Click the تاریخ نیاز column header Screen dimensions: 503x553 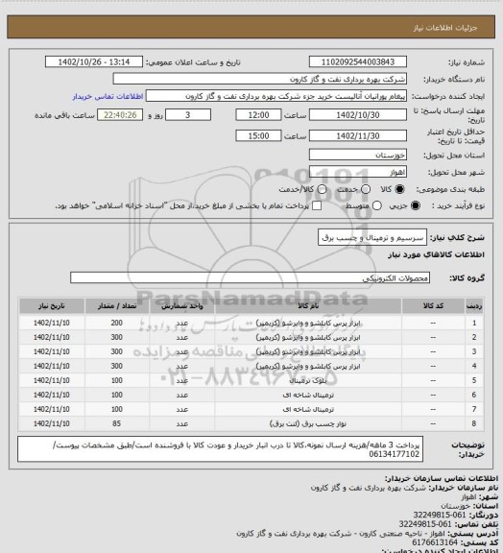(x=52, y=306)
